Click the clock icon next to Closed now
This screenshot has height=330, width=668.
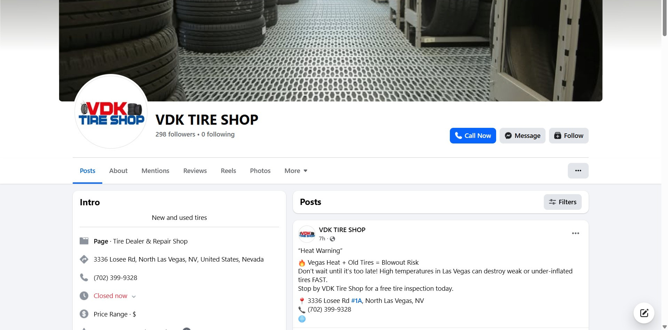click(x=84, y=296)
